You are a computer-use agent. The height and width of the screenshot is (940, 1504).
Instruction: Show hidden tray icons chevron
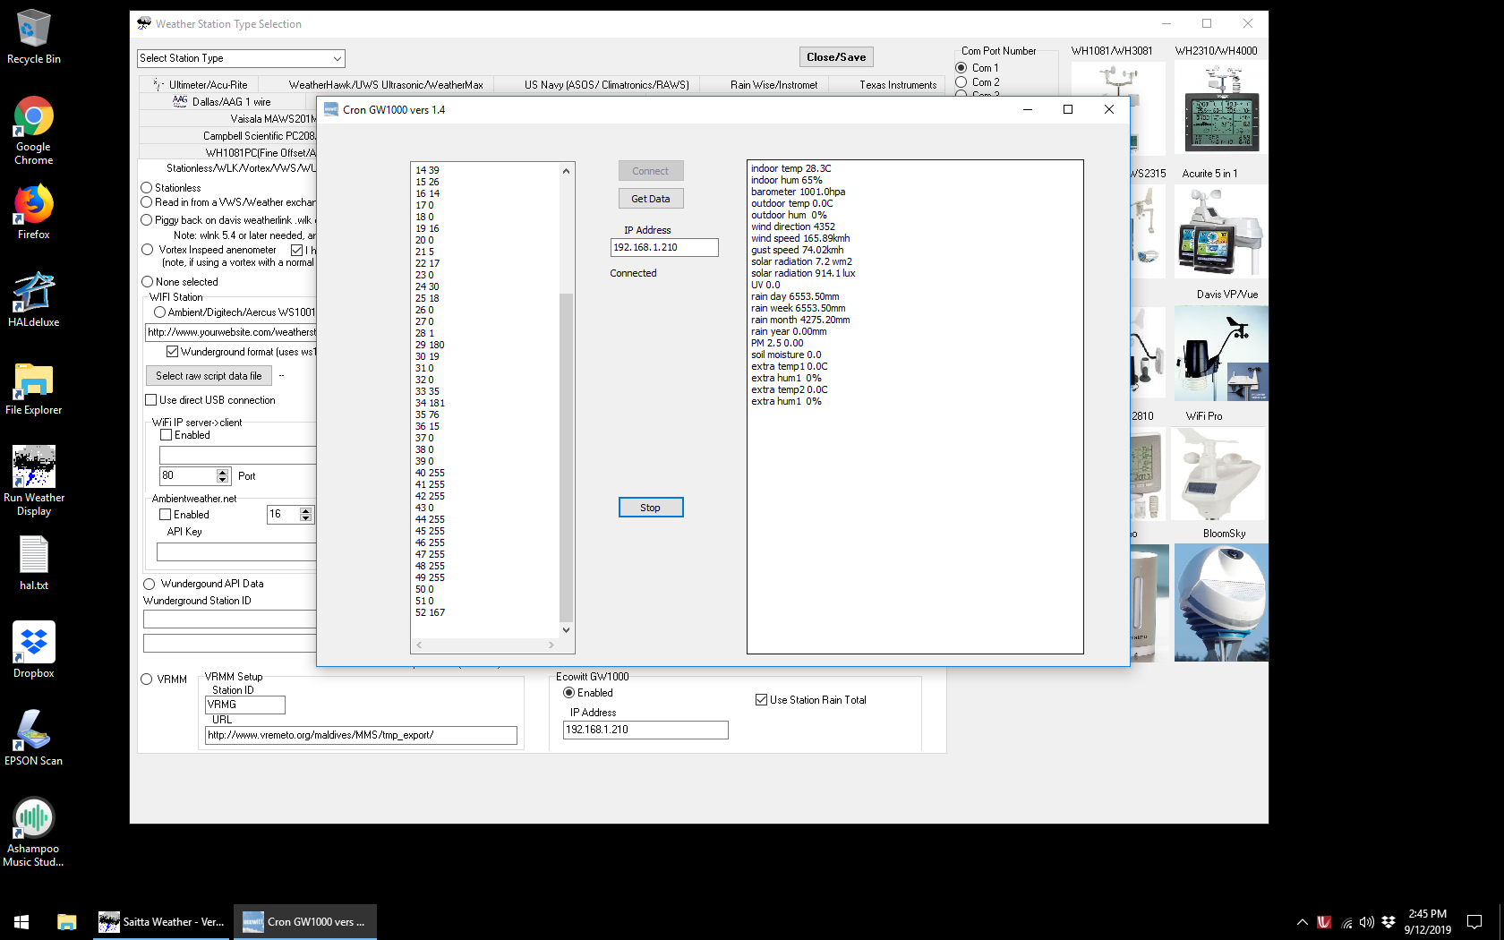[1303, 922]
